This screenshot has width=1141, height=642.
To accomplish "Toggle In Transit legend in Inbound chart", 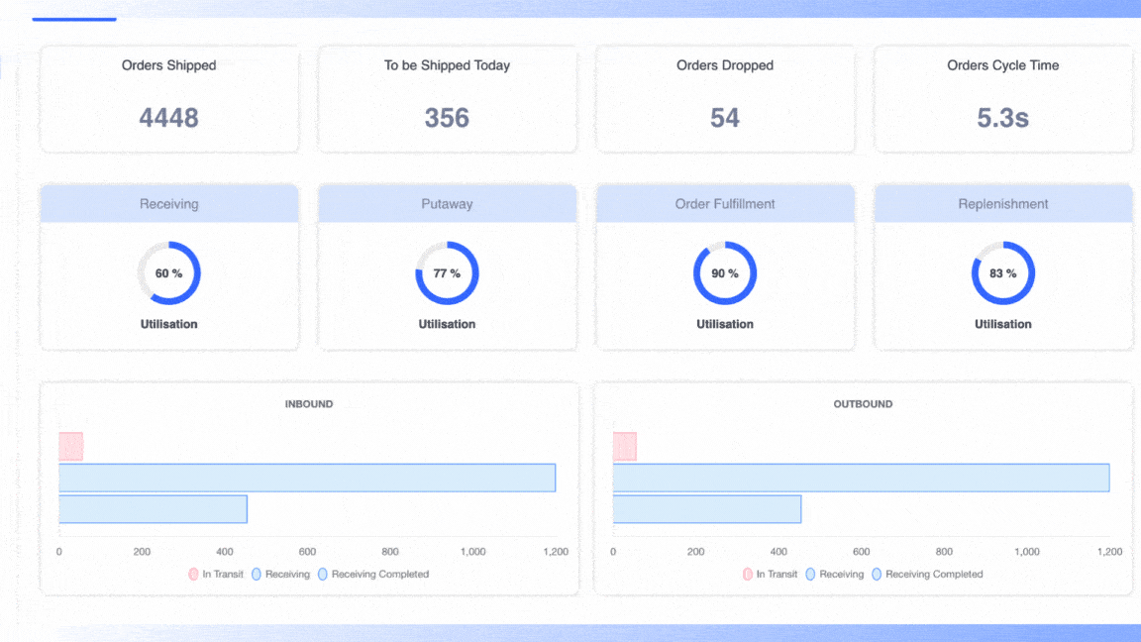I will point(193,575).
